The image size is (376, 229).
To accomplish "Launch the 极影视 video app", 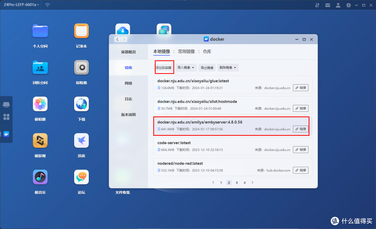I will tap(40, 141).
